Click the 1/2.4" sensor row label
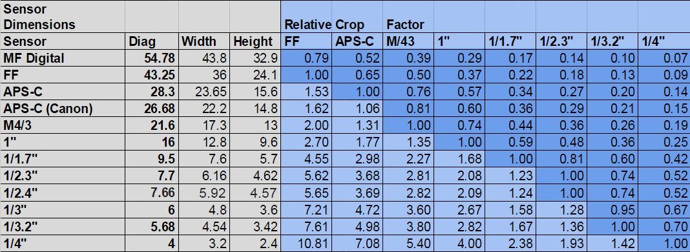The image size is (690, 252). pyautogui.click(x=63, y=193)
